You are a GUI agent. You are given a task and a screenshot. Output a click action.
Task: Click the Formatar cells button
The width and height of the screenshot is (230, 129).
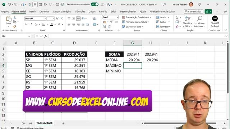(x=163, y=27)
